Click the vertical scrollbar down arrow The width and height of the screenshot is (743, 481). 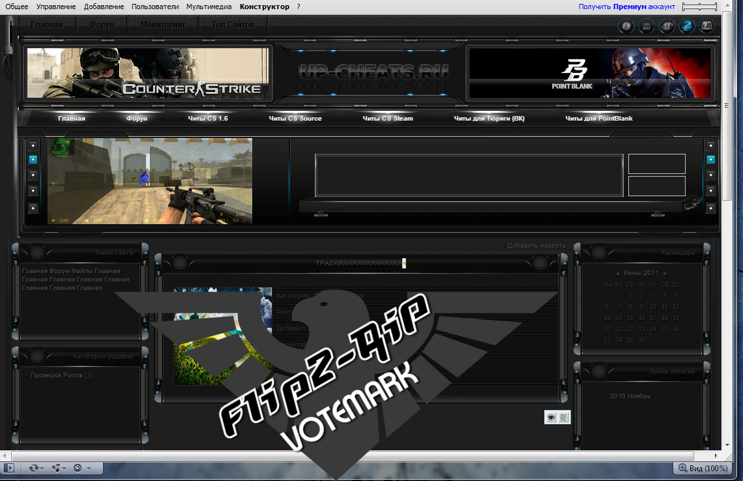coord(727,445)
